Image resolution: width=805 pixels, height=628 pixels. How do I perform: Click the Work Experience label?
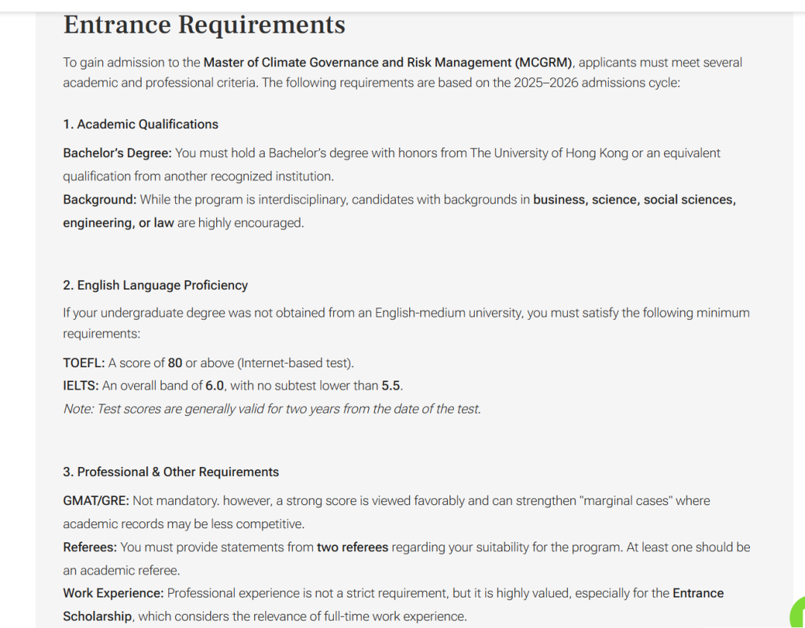113,594
